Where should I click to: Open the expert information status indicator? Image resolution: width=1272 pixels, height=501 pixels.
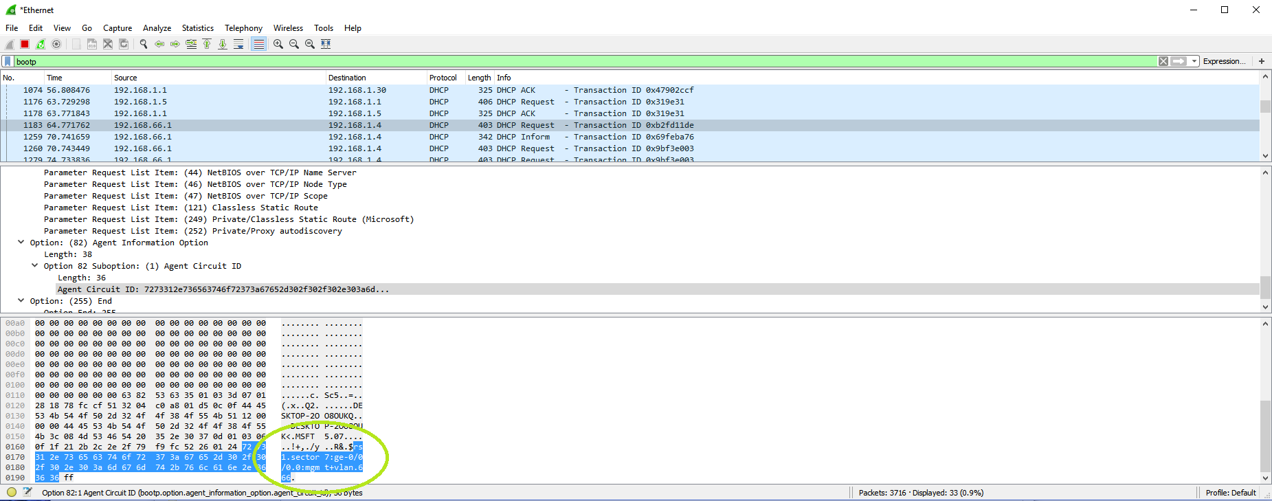(12, 492)
